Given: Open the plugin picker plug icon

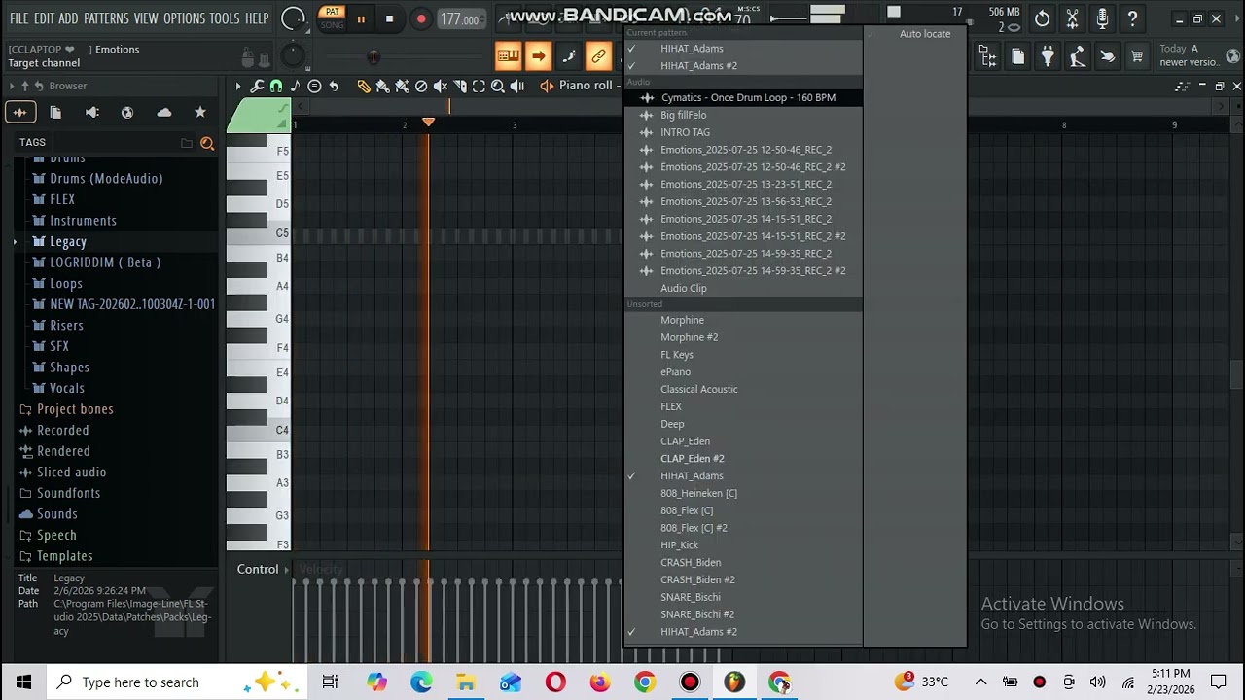Looking at the screenshot, I should tap(1048, 57).
